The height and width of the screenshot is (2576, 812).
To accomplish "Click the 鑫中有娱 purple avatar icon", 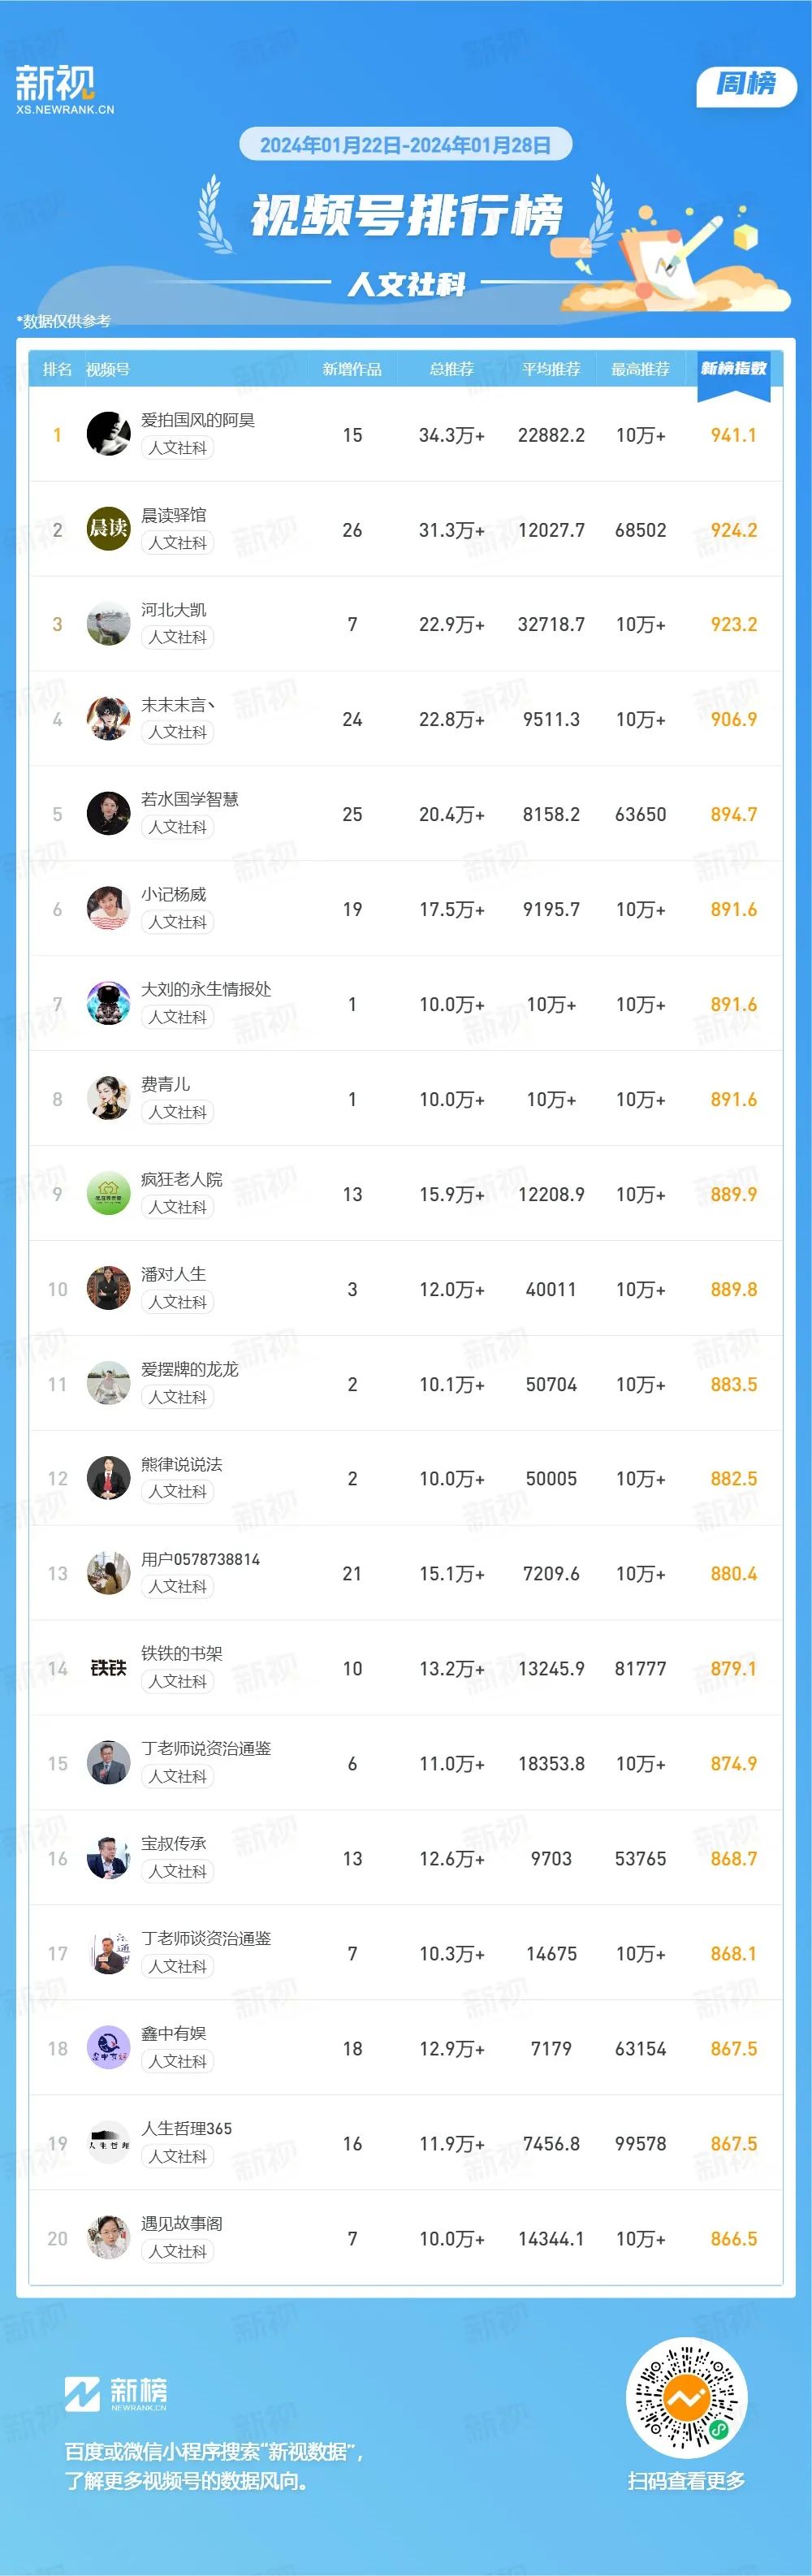I will tap(108, 2048).
